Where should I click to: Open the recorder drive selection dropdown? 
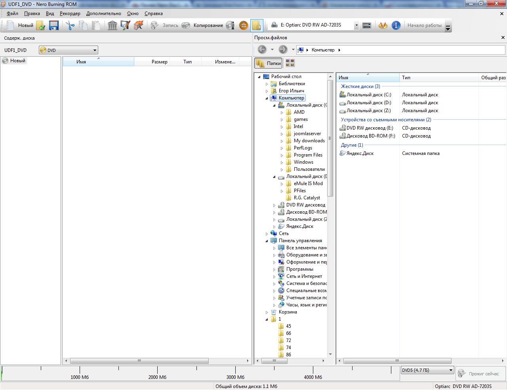point(356,25)
